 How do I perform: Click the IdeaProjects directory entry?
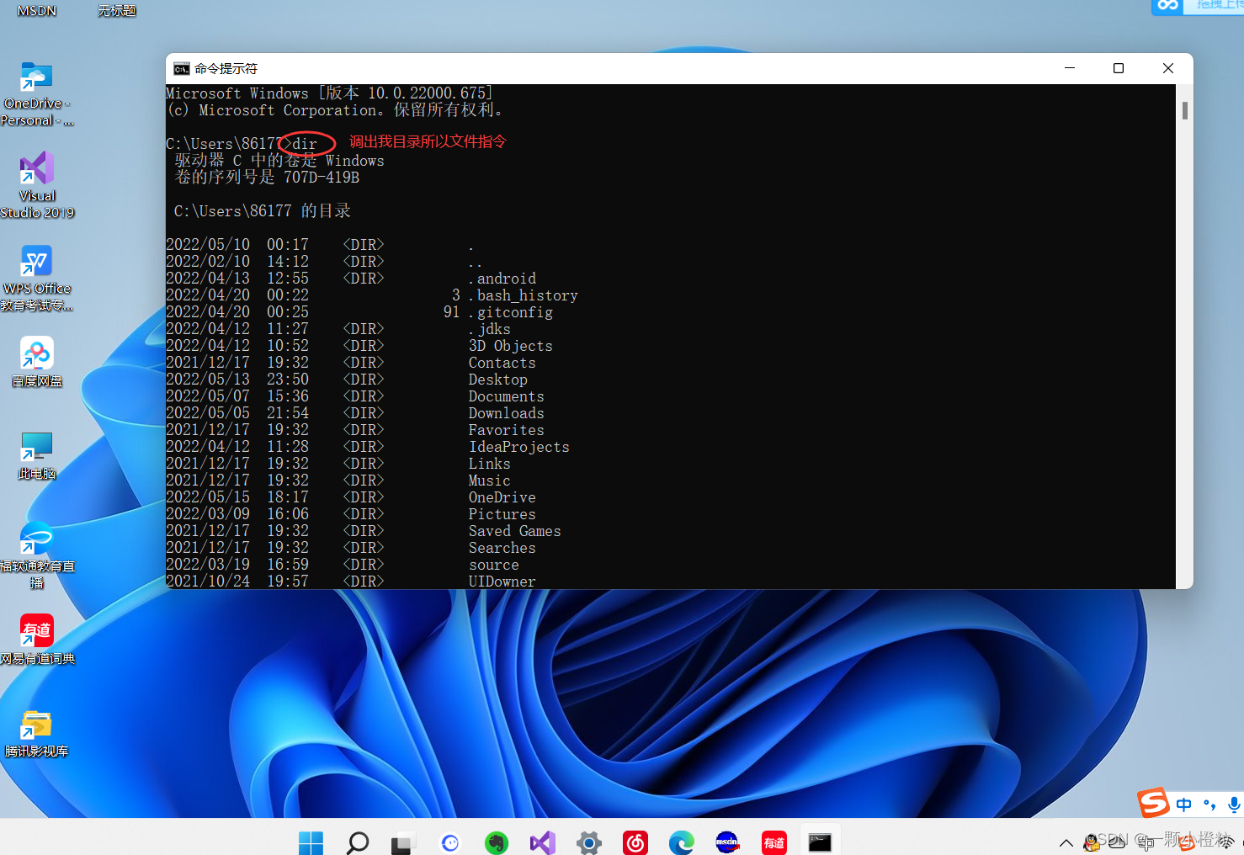(519, 447)
